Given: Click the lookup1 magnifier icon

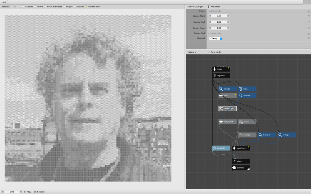Looking at the screenshot, I should 221,89.
